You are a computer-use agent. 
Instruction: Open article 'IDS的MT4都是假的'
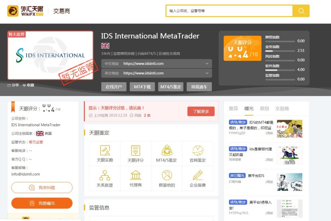coord(251,125)
